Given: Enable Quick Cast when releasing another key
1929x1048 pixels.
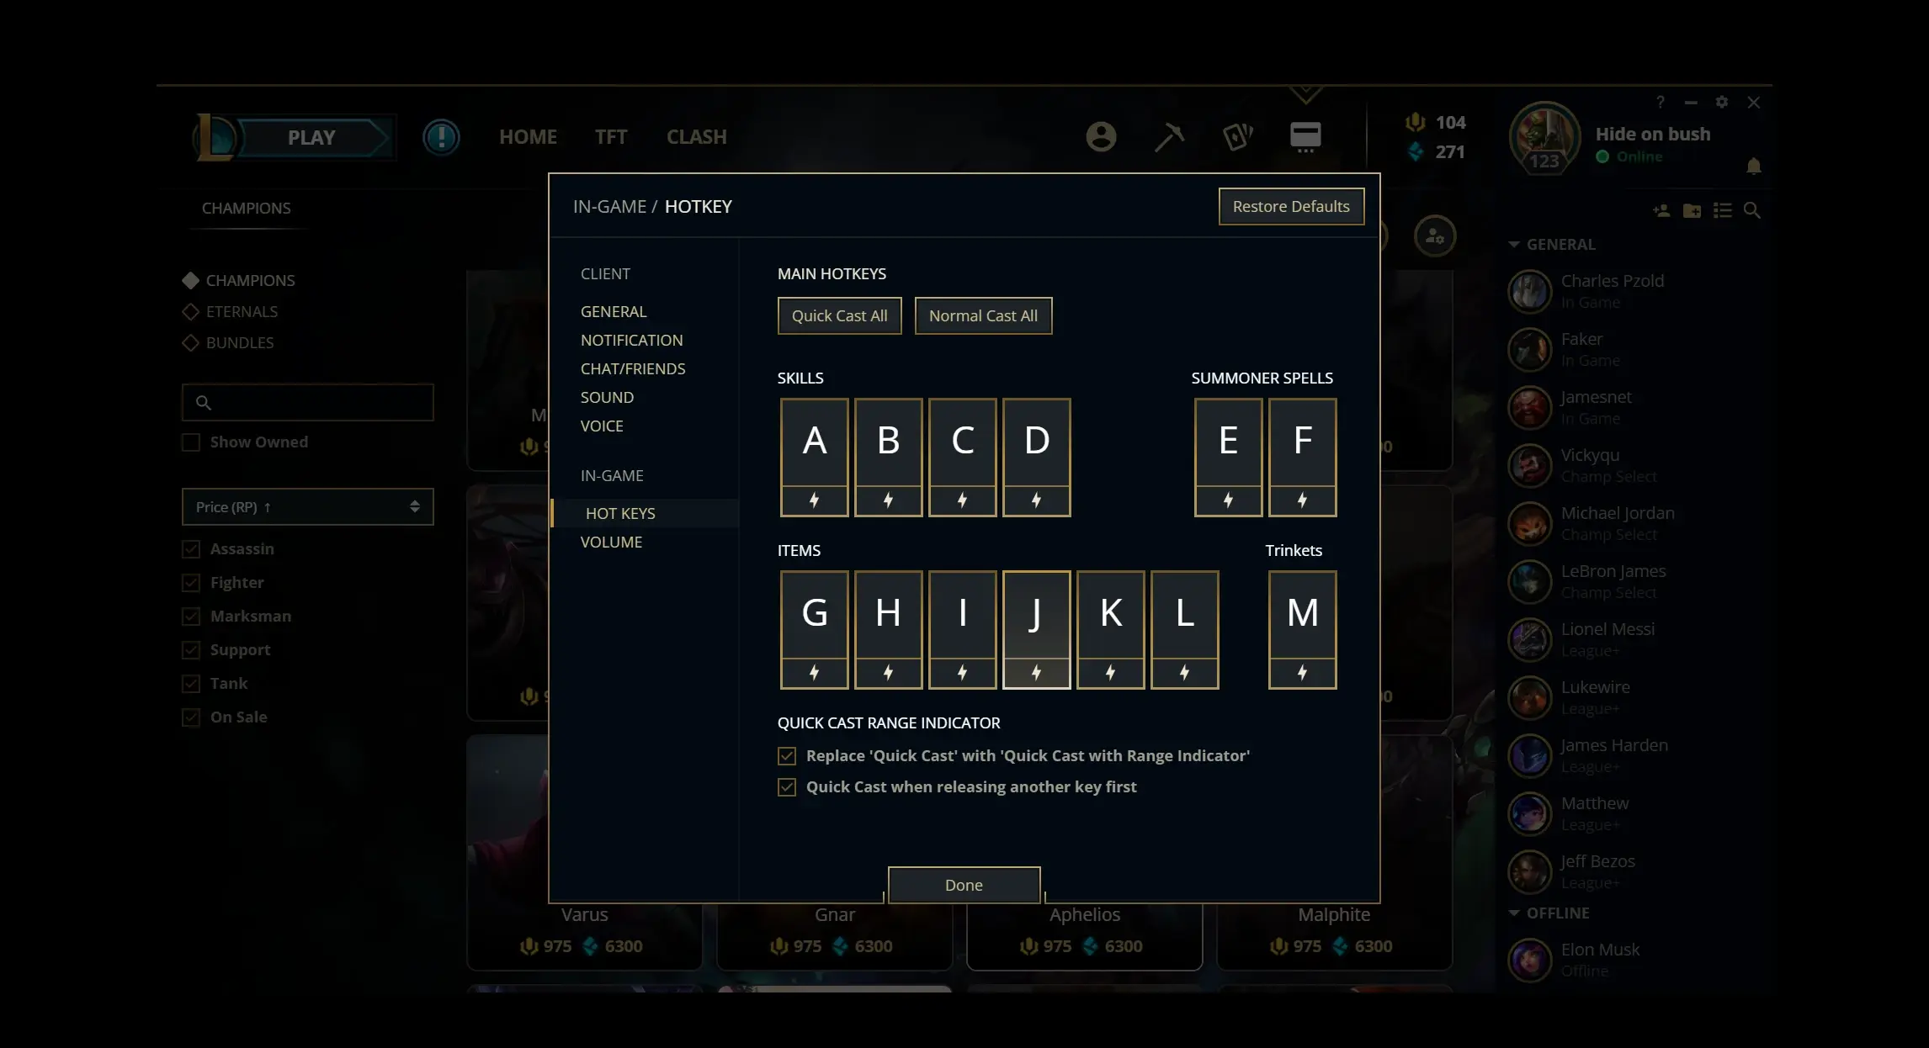Looking at the screenshot, I should pos(785,786).
